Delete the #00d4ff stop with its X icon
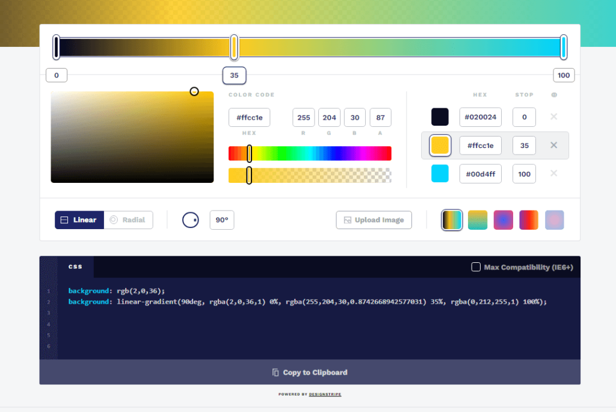The image size is (616, 412). [x=553, y=173]
